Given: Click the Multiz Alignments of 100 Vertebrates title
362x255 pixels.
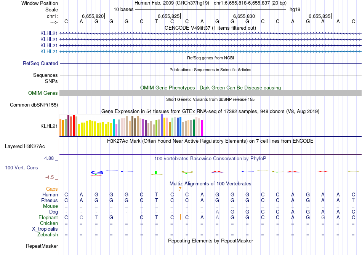Looking at the screenshot, I should tap(210, 183).
